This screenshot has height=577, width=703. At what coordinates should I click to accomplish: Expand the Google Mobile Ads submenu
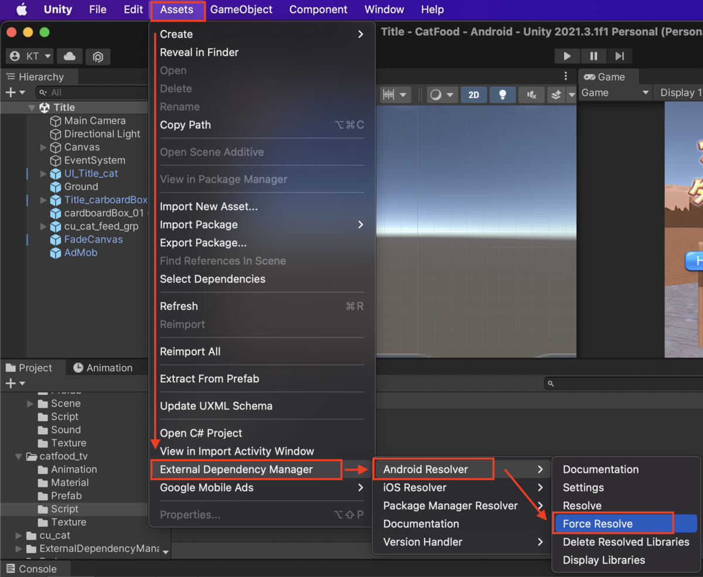coord(262,487)
